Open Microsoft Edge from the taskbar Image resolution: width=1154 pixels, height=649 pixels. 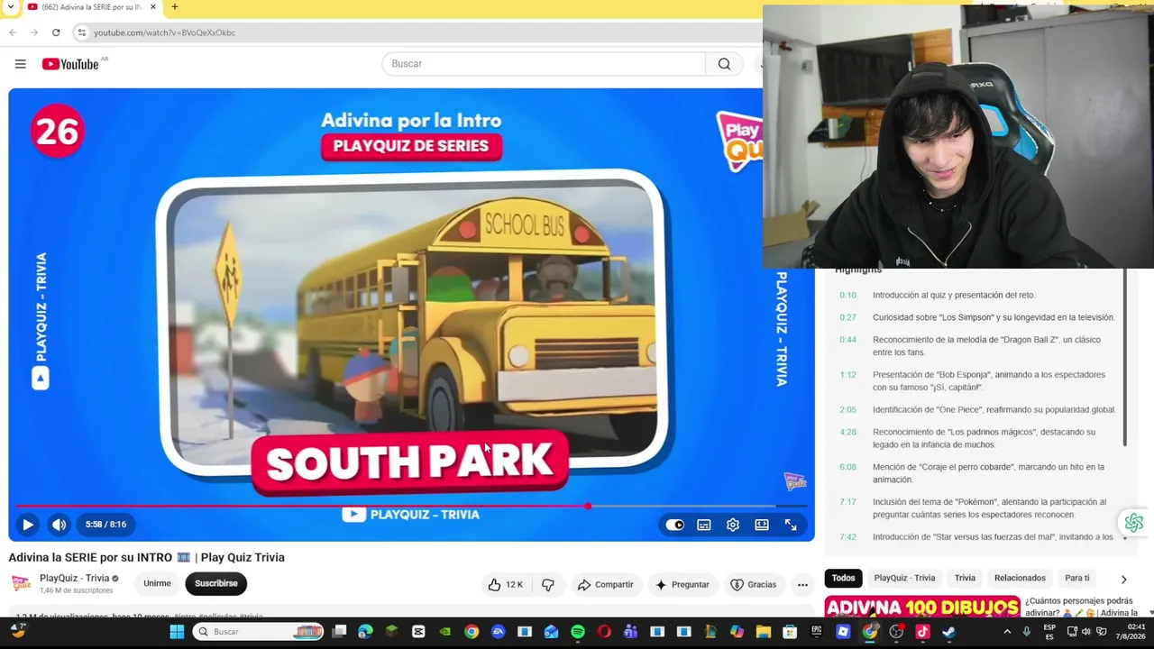coord(365,632)
